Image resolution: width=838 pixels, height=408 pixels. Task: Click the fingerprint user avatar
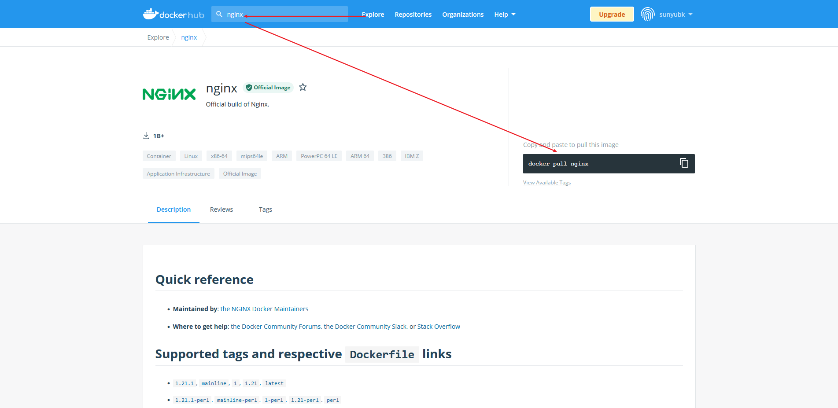(648, 14)
